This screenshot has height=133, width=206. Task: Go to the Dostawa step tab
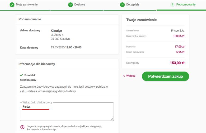pyautogui.click(x=80, y=5)
